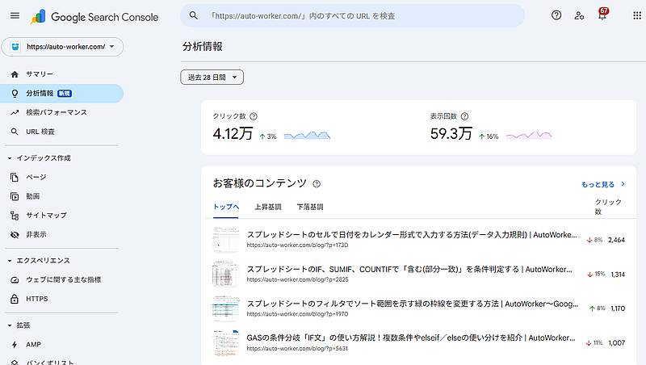Open HTTPS report in the sidebar
646x365 pixels.
[x=62, y=299]
